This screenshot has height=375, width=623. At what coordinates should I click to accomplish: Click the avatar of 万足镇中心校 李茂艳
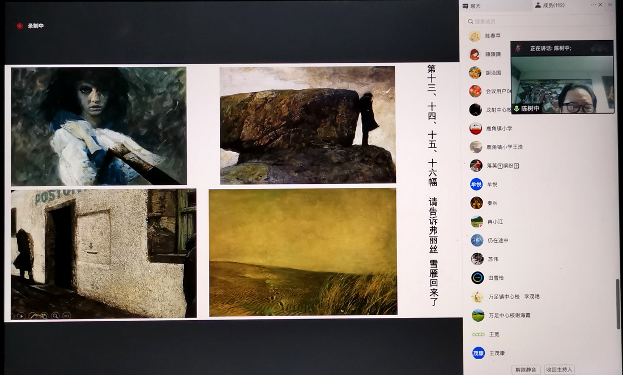click(x=477, y=296)
